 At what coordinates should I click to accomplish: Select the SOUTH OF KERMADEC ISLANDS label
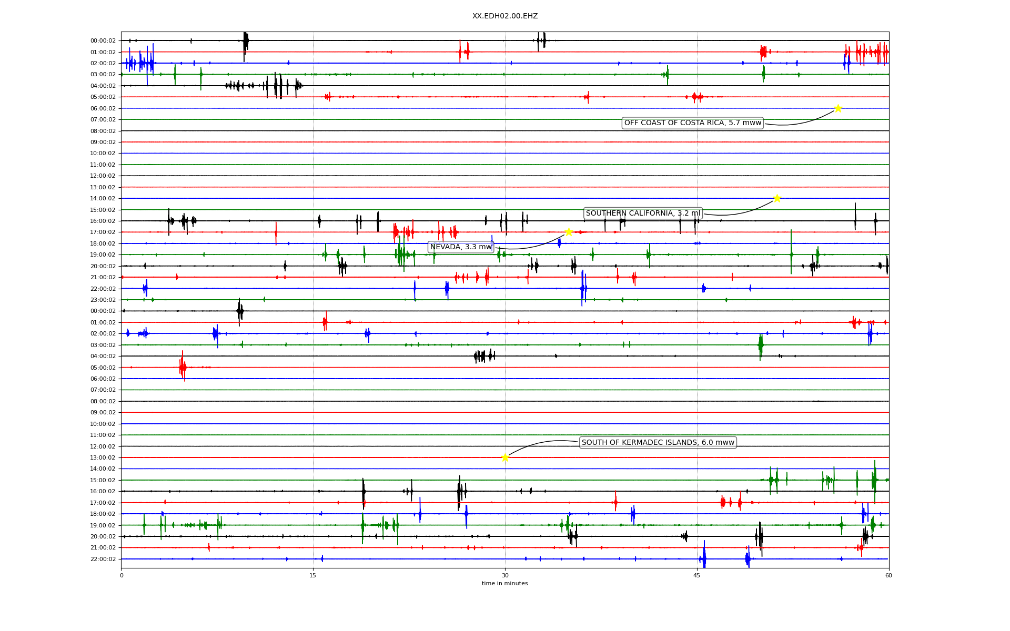[658, 442]
